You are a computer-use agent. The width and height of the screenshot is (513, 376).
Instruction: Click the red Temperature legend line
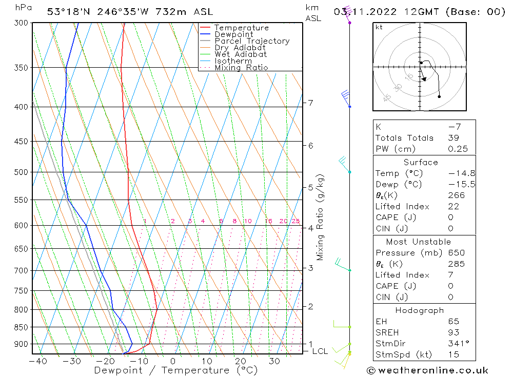pyautogui.click(x=205, y=28)
